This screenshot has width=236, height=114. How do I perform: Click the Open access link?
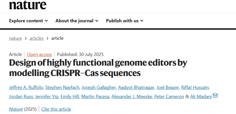tap(39, 54)
